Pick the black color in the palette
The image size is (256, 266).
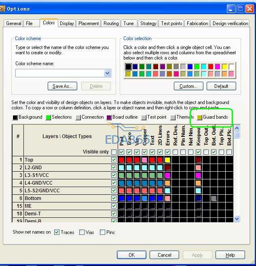[128, 67]
